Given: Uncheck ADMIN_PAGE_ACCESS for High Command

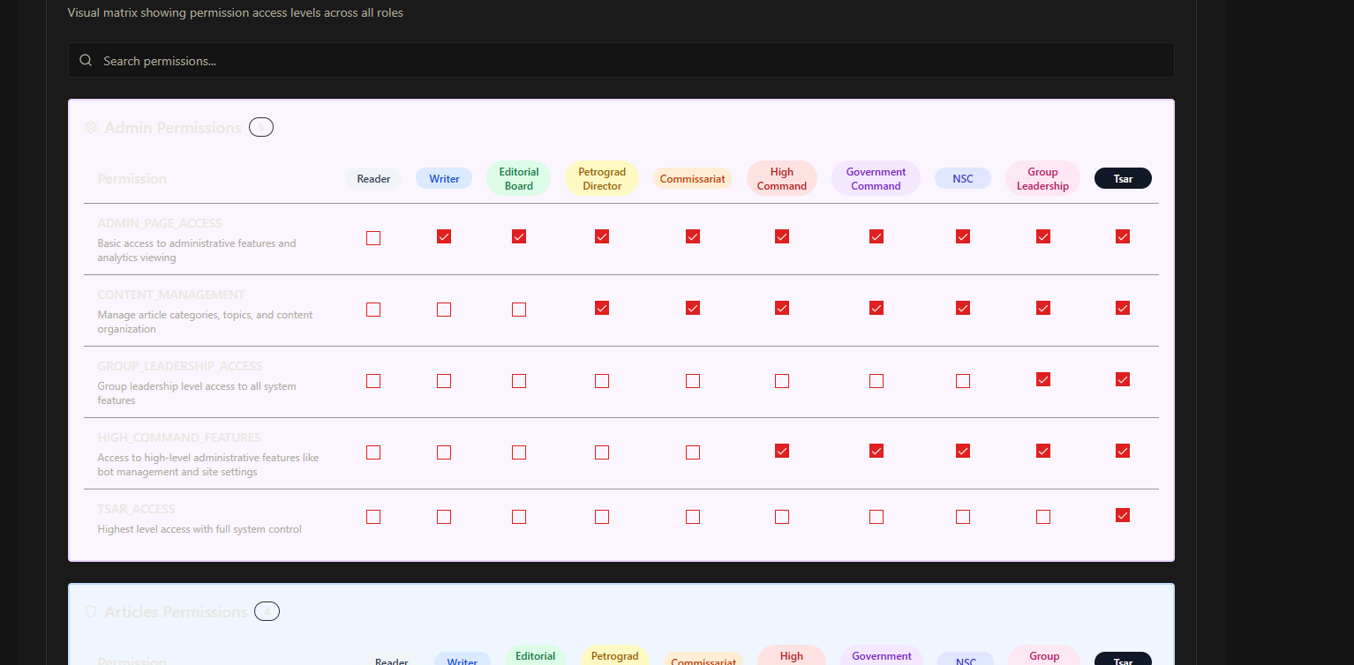Looking at the screenshot, I should pos(782,236).
